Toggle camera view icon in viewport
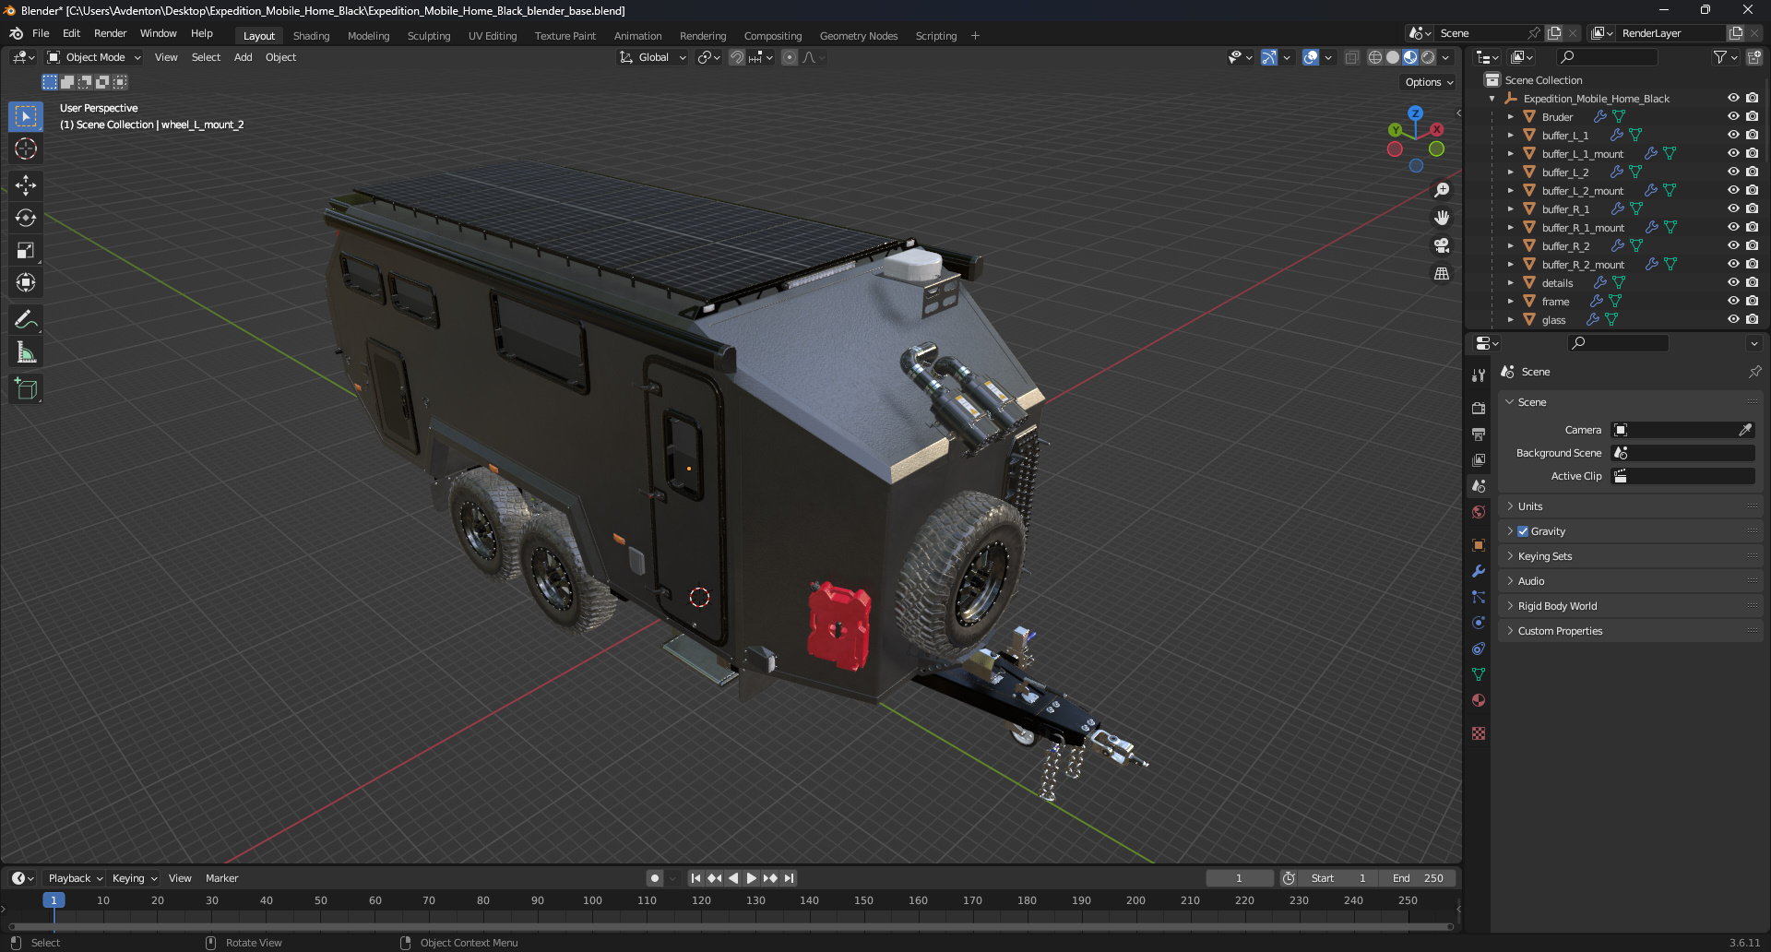The width and height of the screenshot is (1771, 952). pos(1442,245)
